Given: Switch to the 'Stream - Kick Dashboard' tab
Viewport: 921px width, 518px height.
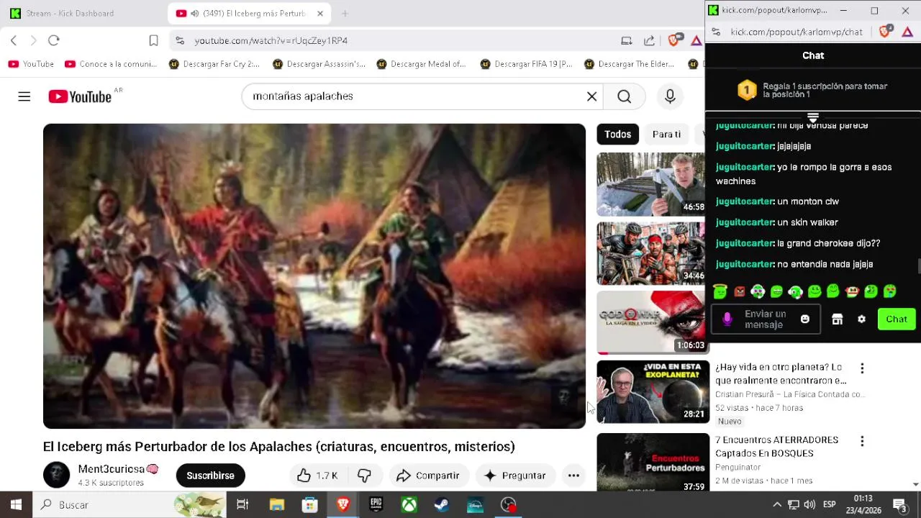Looking at the screenshot, I should point(70,14).
